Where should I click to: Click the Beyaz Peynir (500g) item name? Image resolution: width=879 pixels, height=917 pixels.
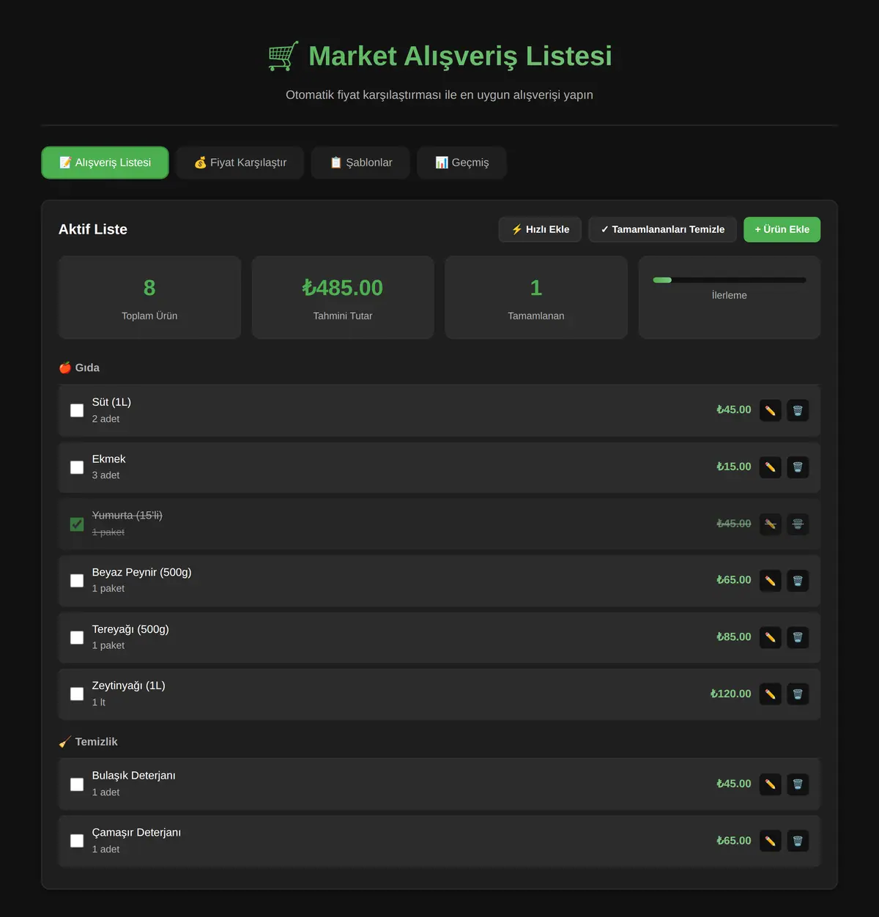[141, 572]
